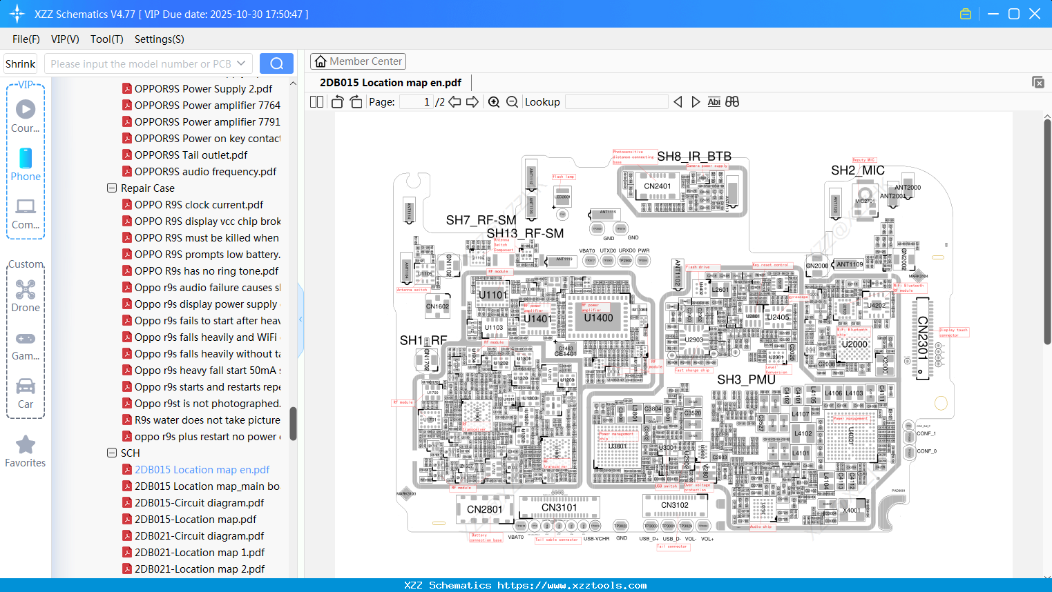Click inside the Lookup text field
Image resolution: width=1052 pixels, height=592 pixels.
coord(617,101)
